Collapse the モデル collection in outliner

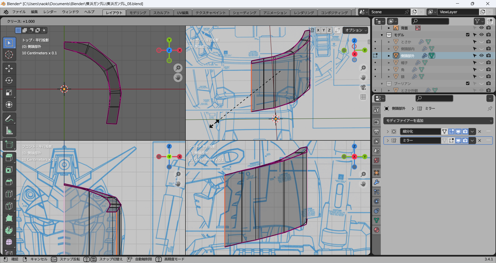[382, 35]
